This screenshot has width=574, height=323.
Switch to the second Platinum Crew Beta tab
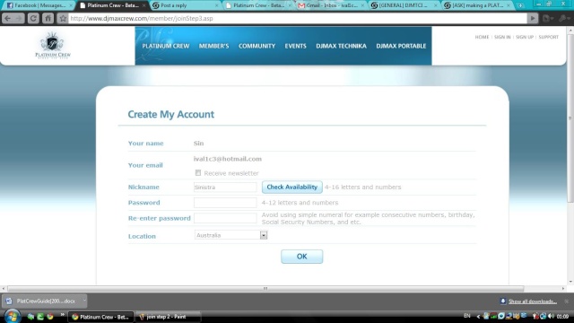click(x=258, y=5)
